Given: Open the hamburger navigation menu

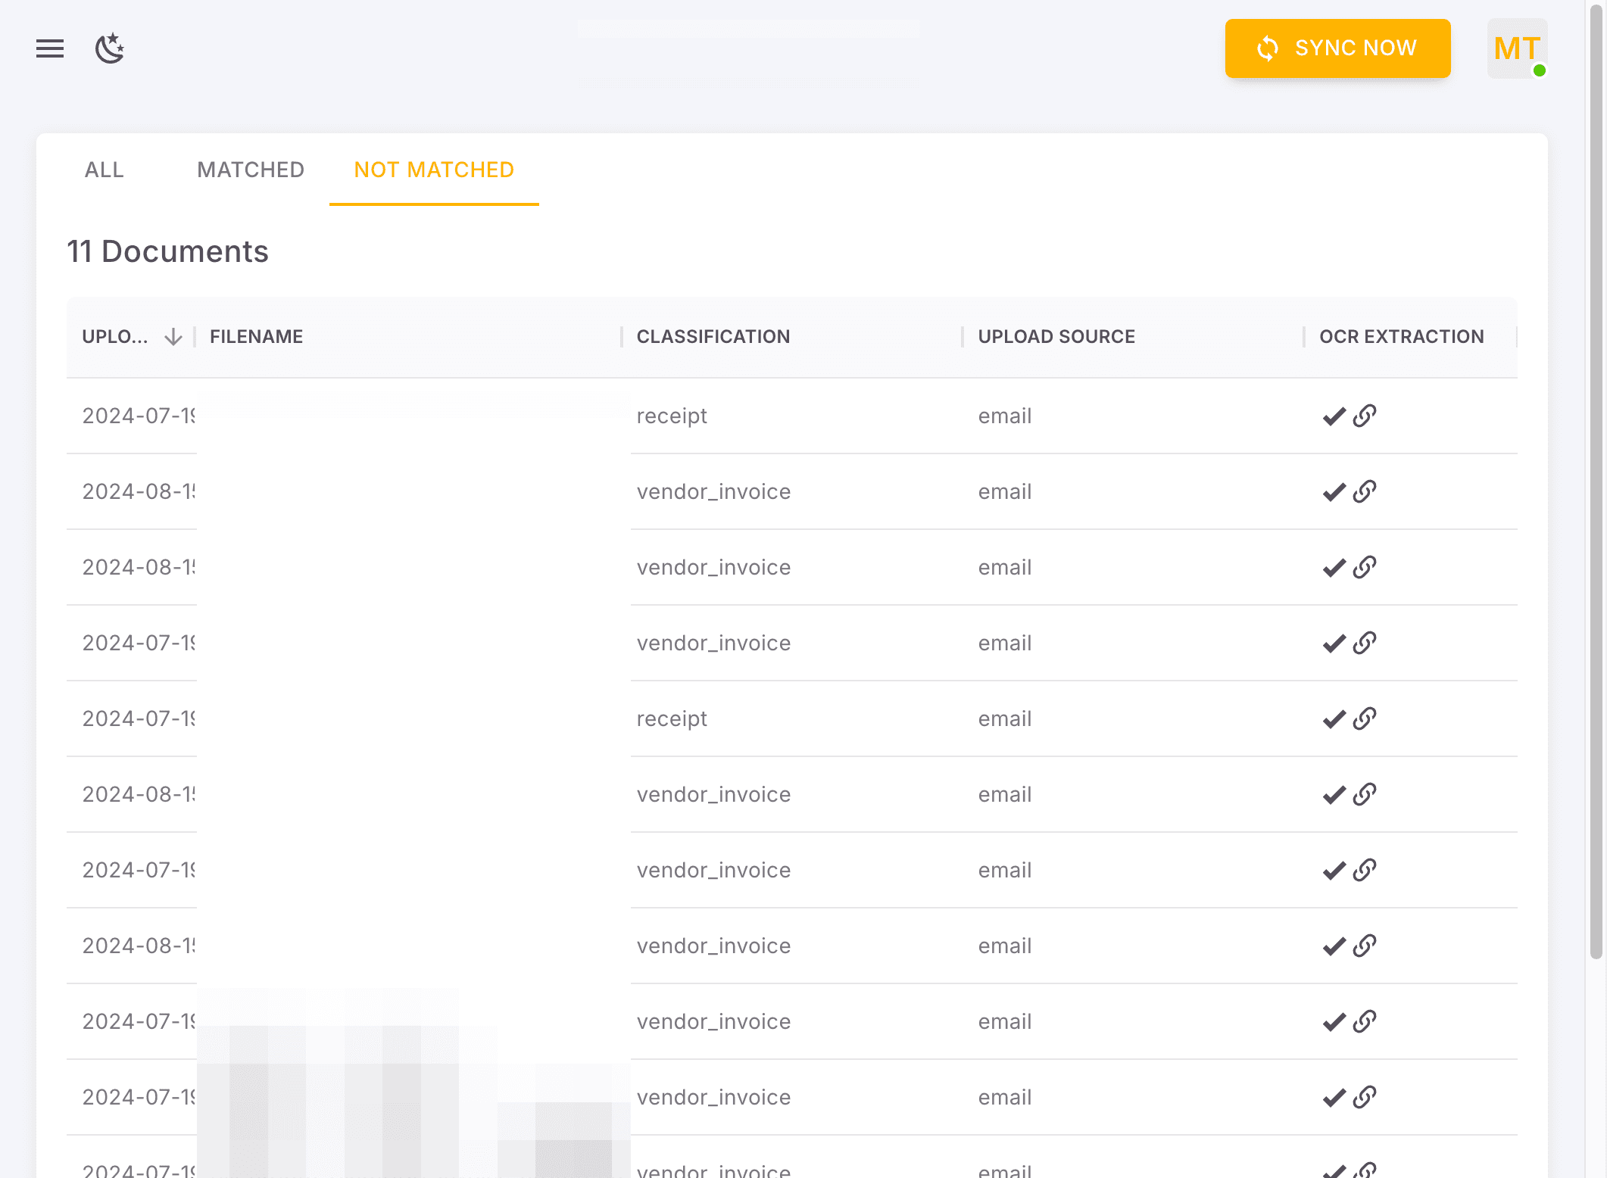Looking at the screenshot, I should (x=50, y=48).
